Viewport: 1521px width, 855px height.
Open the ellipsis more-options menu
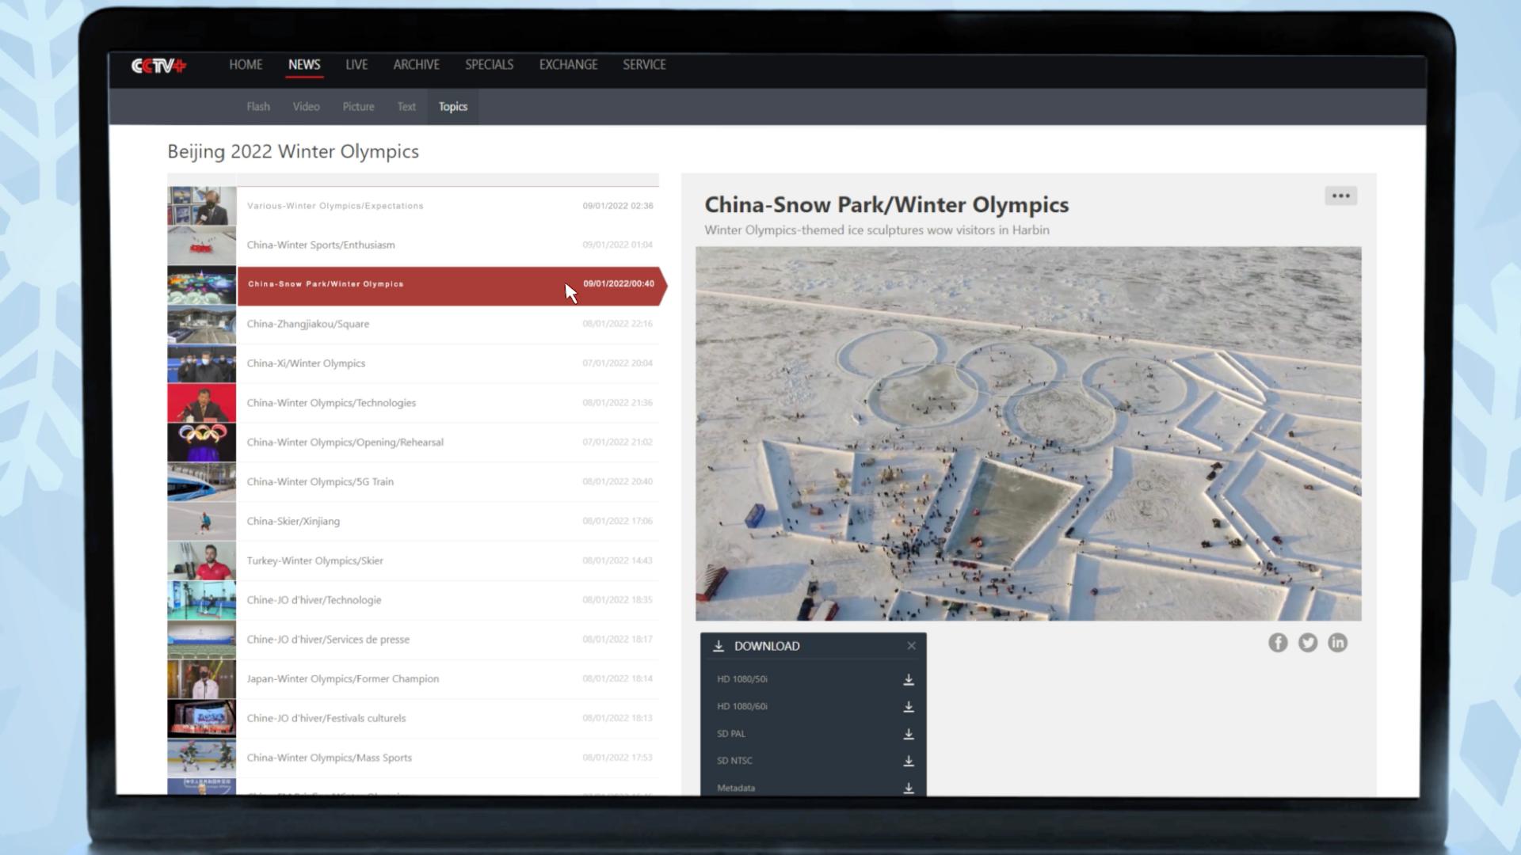(x=1340, y=196)
